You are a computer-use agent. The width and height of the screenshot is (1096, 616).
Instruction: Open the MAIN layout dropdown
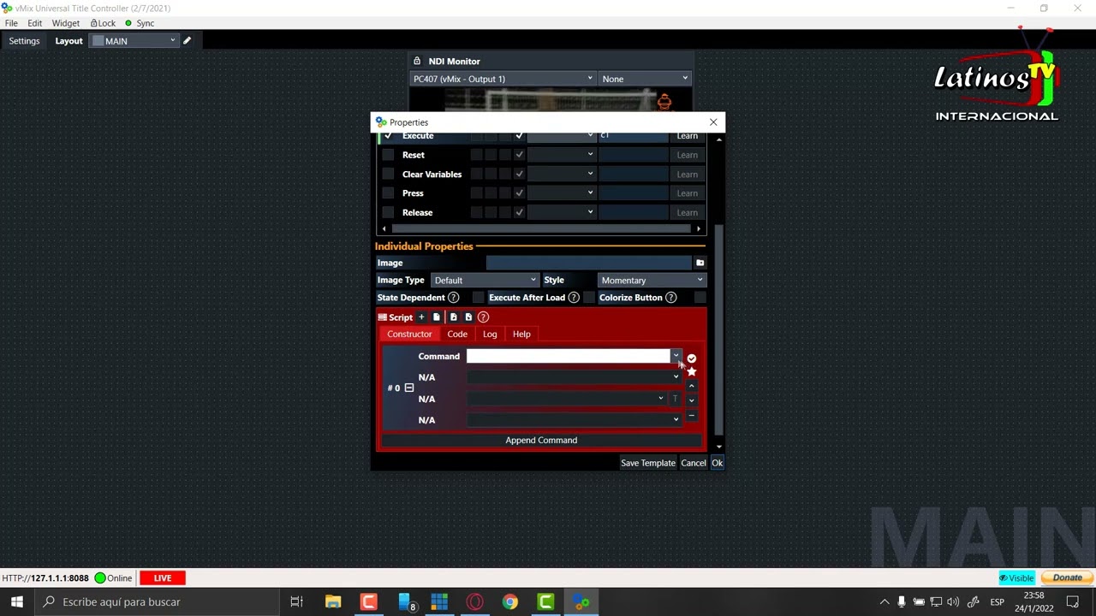[x=134, y=40]
